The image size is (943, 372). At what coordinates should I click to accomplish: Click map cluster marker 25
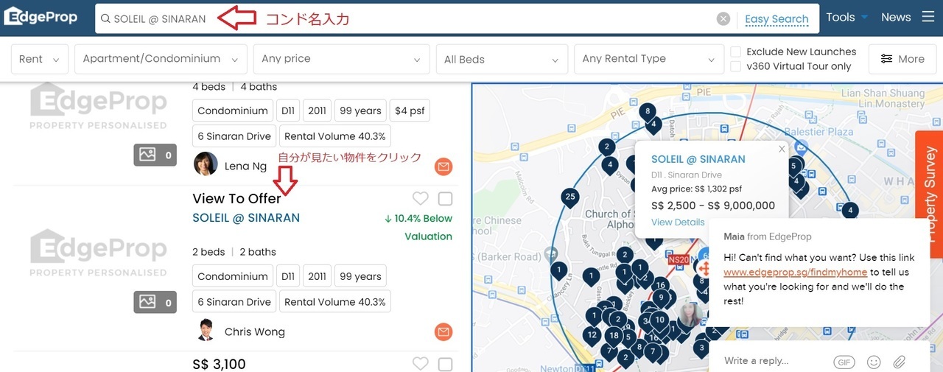click(569, 197)
